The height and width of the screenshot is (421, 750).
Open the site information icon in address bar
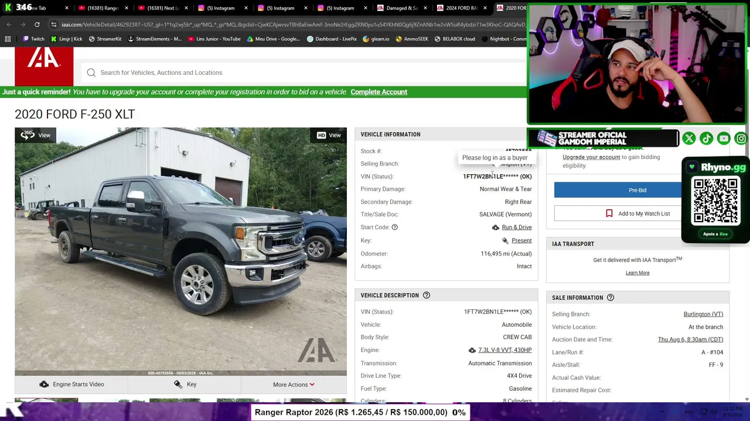coord(53,25)
